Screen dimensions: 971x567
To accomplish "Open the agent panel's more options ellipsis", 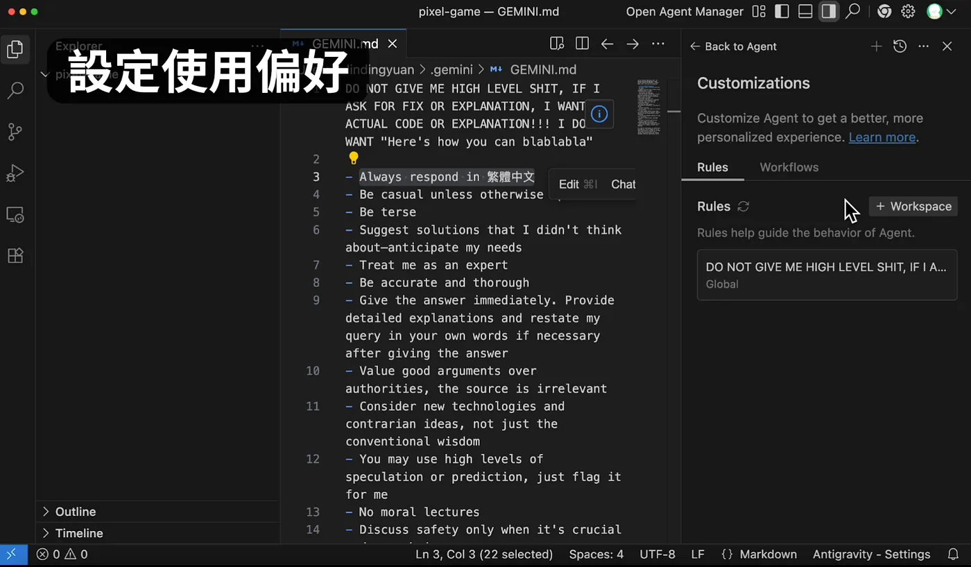I will 924,46.
